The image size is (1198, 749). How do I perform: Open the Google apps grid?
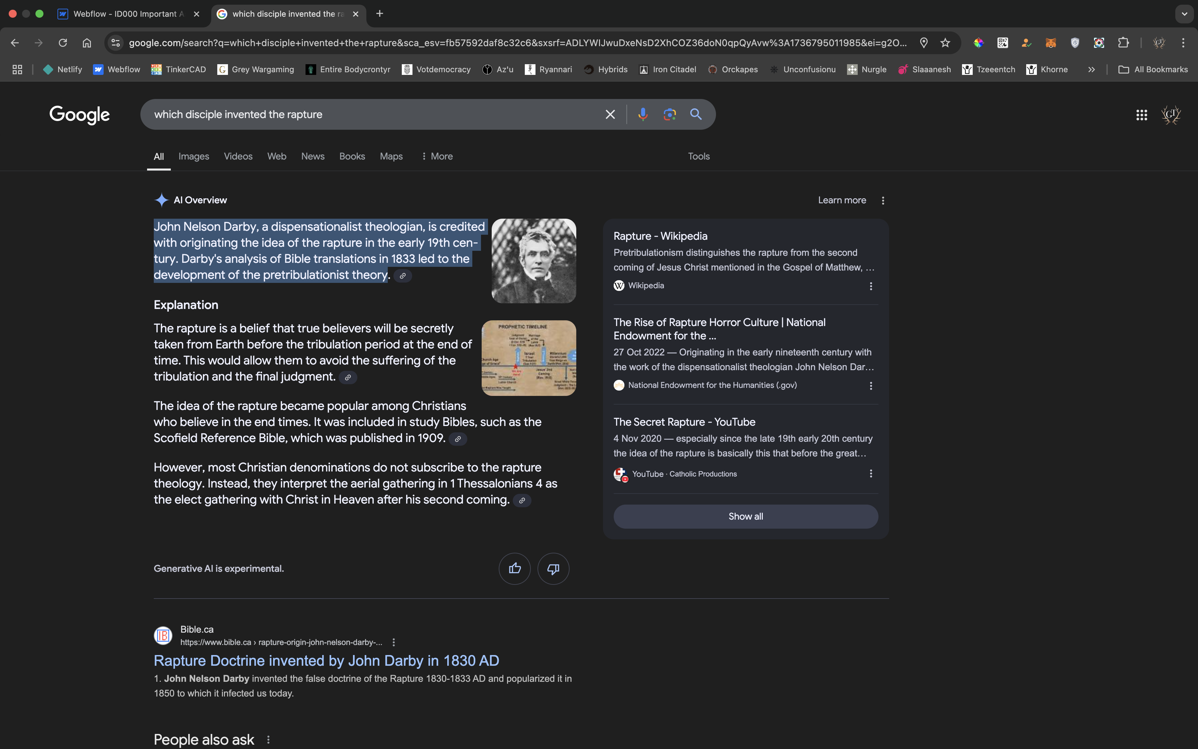[x=1142, y=115]
